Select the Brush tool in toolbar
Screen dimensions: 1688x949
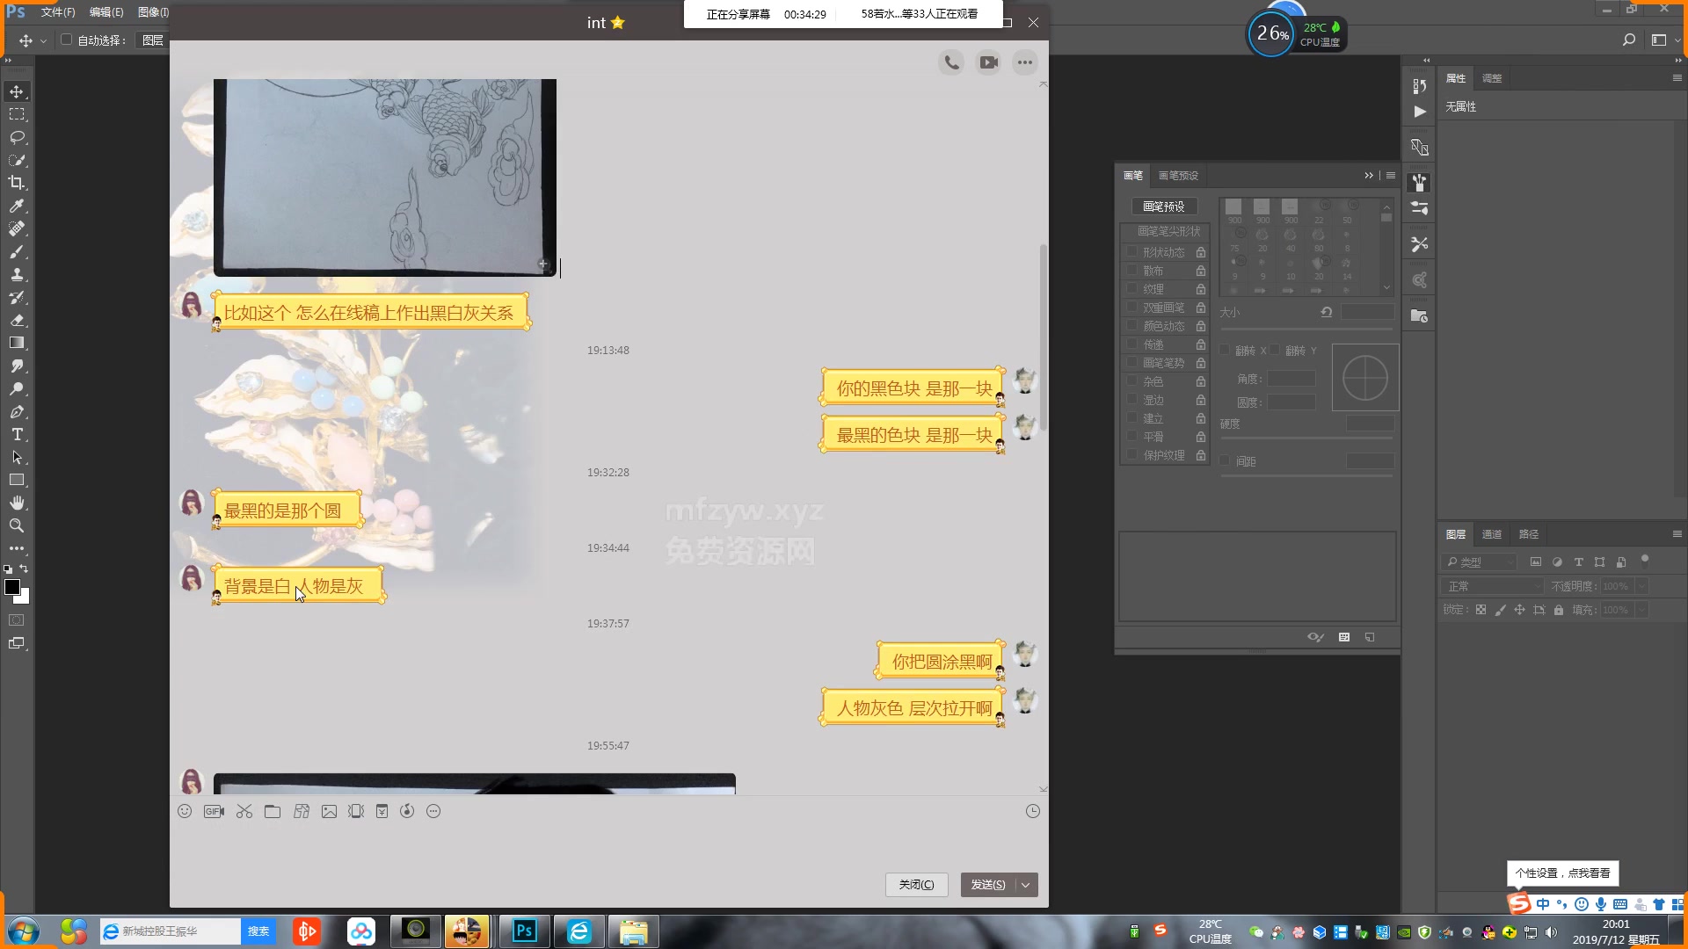click(x=16, y=251)
